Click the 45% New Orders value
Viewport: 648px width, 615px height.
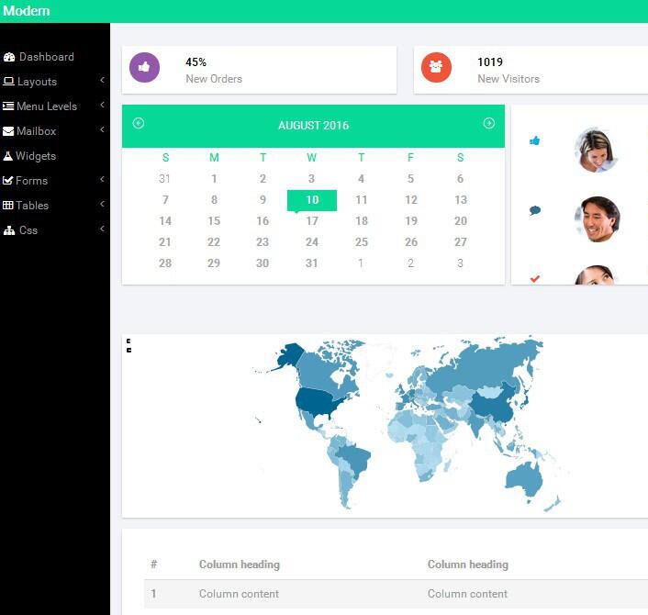point(196,62)
